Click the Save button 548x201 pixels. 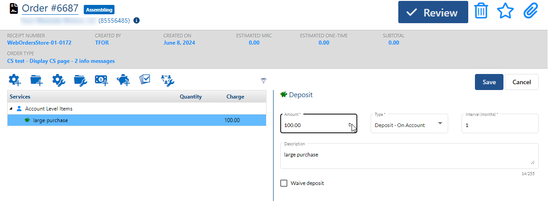[x=489, y=82]
